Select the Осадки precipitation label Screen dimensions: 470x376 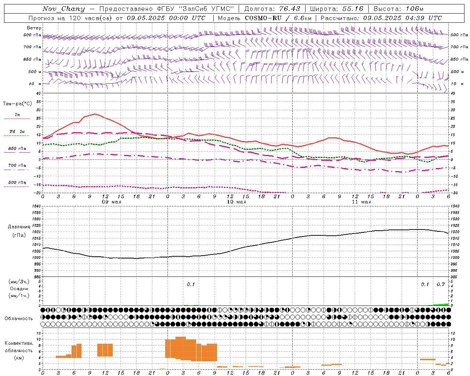pyautogui.click(x=19, y=289)
